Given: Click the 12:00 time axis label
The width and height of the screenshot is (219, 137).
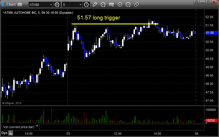Looking at the screenshot, I should point(117,134).
